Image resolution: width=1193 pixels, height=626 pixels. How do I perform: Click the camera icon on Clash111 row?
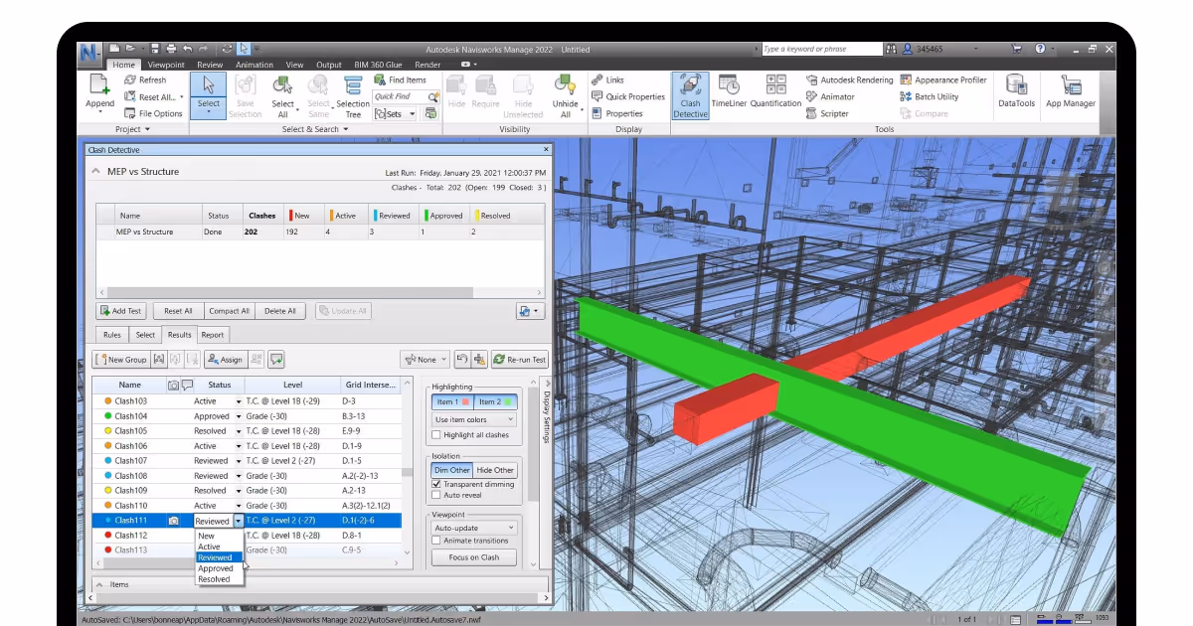[x=173, y=521]
